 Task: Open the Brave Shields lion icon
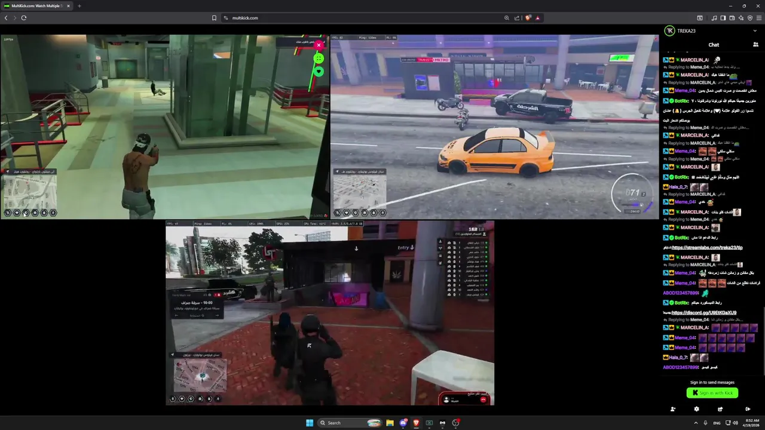[x=528, y=18]
